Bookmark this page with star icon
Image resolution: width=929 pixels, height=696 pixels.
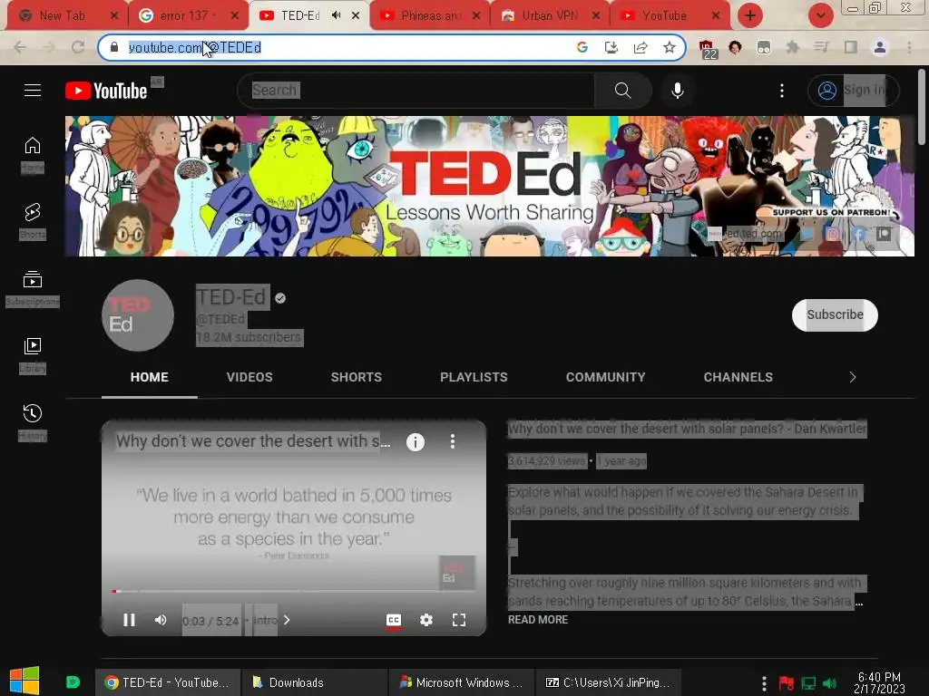tap(670, 47)
